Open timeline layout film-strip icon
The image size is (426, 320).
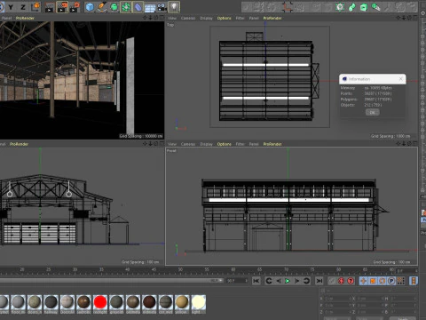414,281
